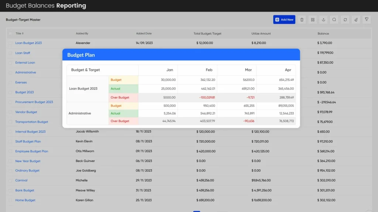This screenshot has height=212, width=378.
Task: Click the Carnival budget link
Action: tap(21, 180)
